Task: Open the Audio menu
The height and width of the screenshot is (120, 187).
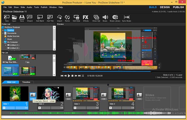Action: tap(29, 7)
